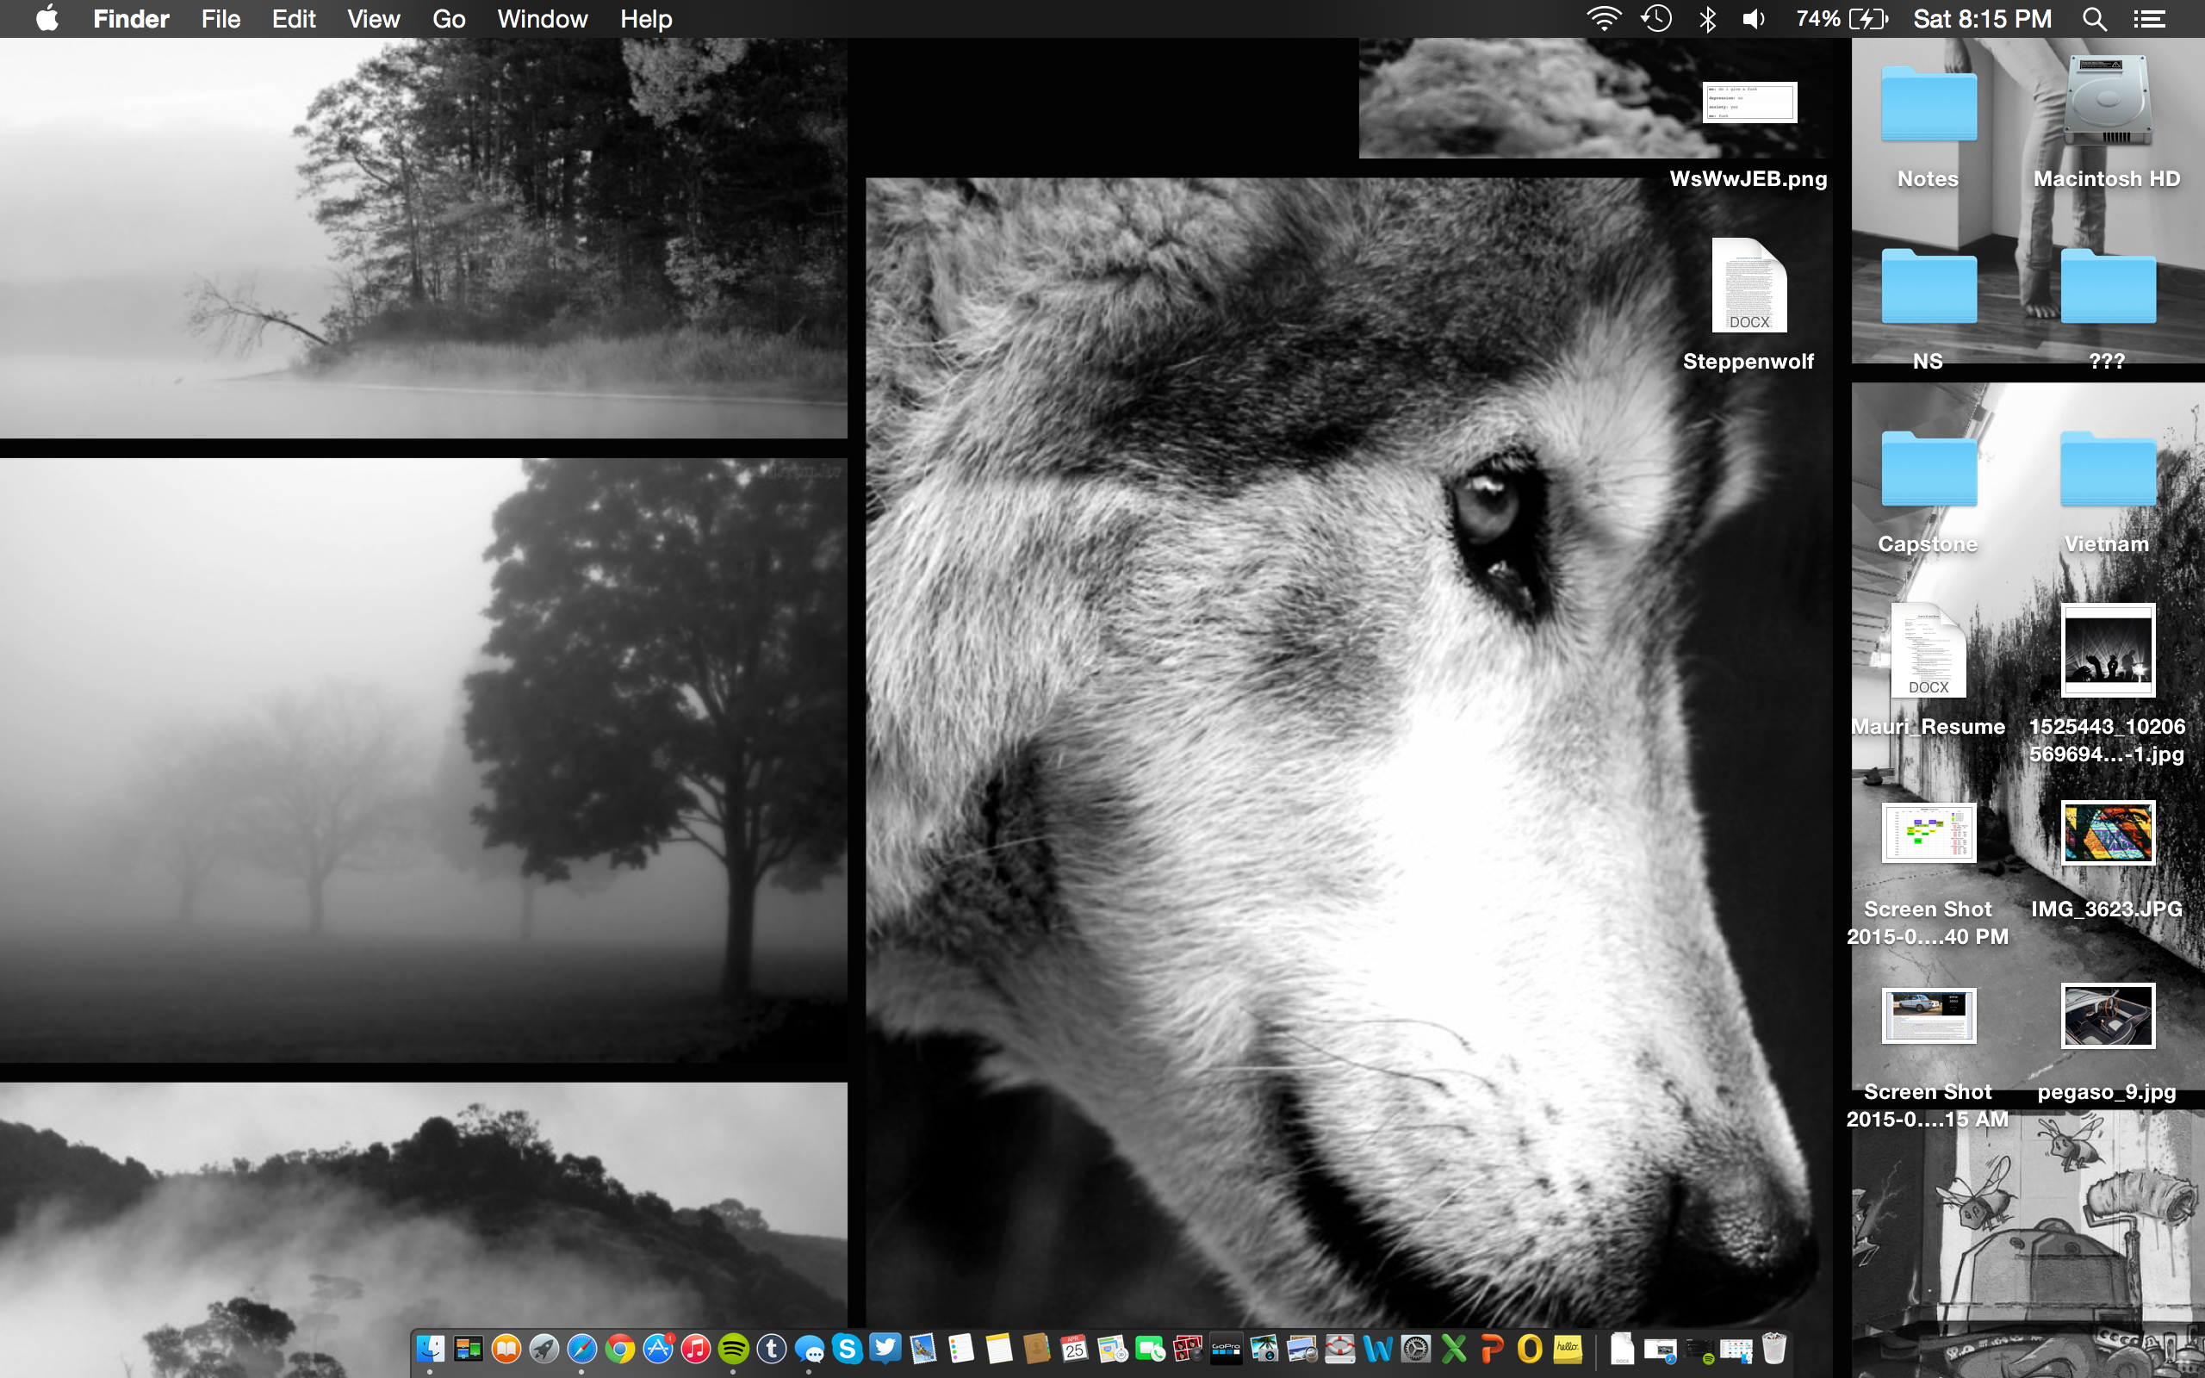Open the File menu
Viewport: 2205px width, 1378px height.
[x=220, y=18]
